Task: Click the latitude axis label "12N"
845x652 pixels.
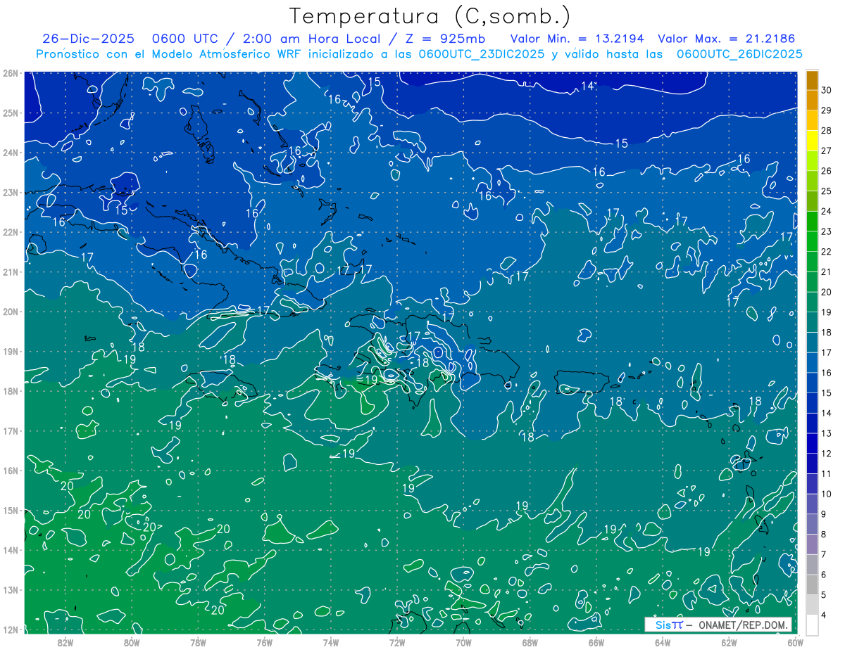Action: point(10,629)
